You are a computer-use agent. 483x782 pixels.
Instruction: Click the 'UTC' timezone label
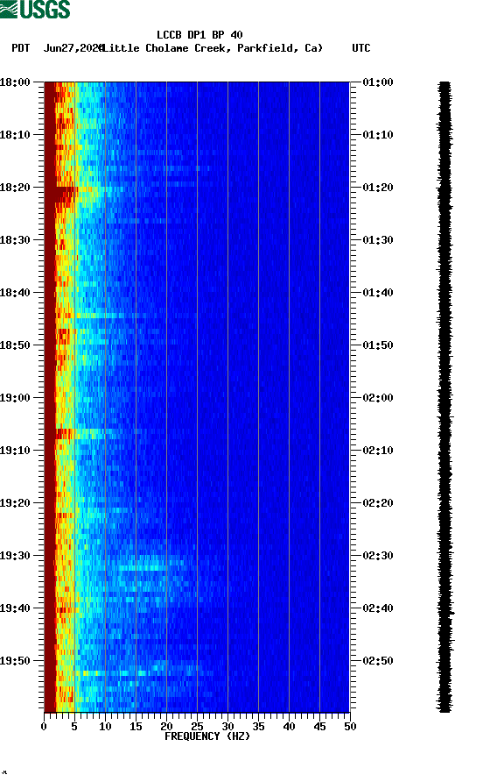361,48
